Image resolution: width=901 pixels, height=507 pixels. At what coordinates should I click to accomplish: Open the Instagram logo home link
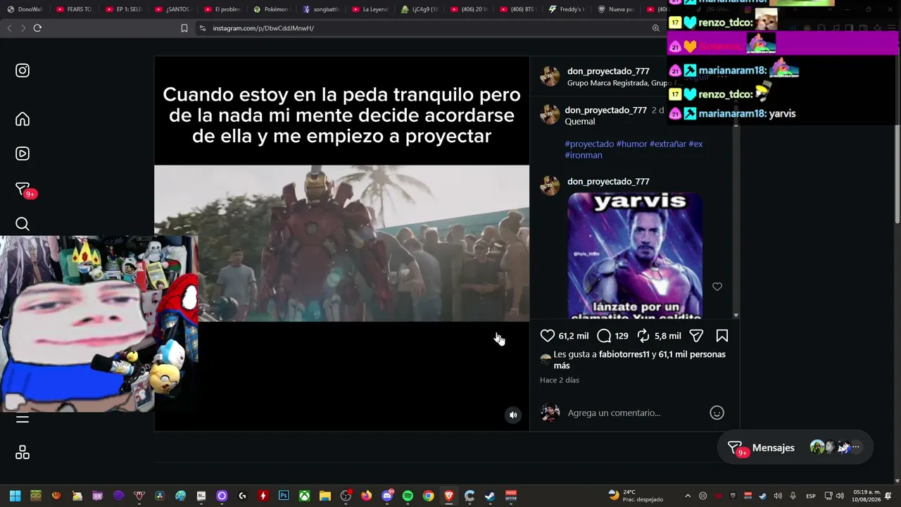(23, 70)
